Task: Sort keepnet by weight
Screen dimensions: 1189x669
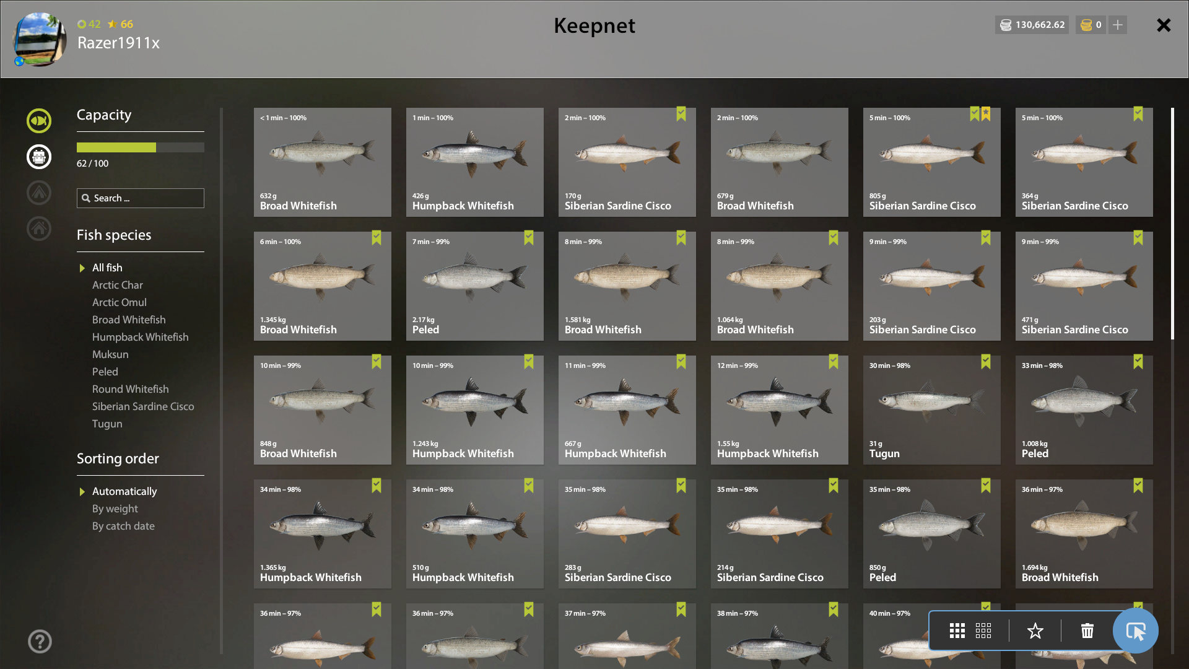Action: (115, 509)
